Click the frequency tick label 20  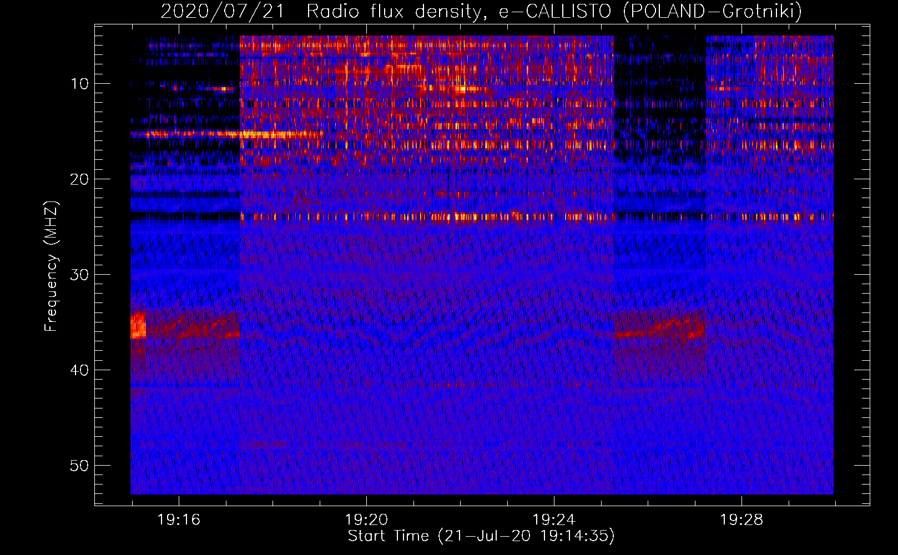point(80,179)
